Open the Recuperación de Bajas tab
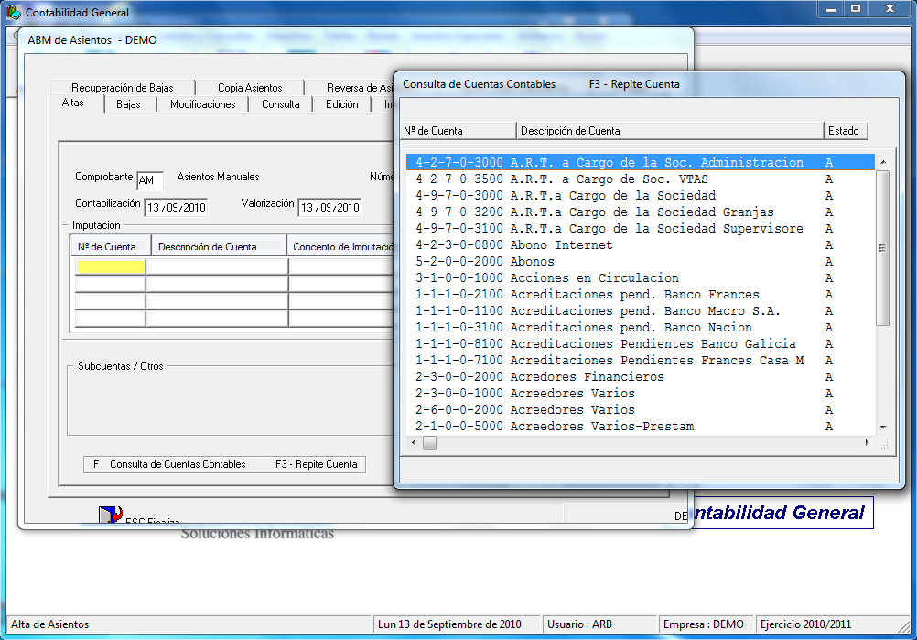Screen dimensions: 917x640 122,88
